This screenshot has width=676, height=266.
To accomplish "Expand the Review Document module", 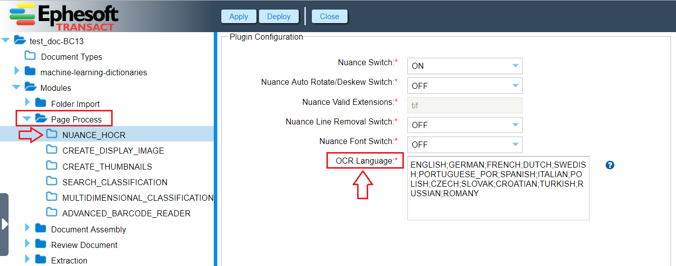I will [x=28, y=244].
